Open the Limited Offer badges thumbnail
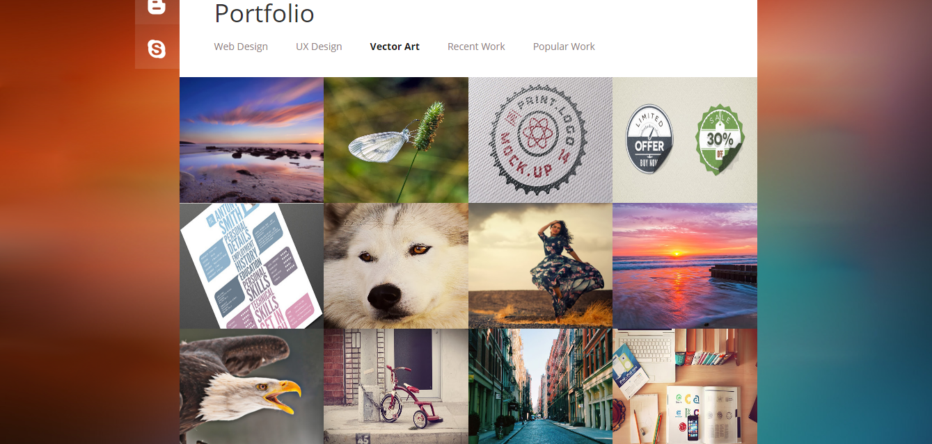 [x=685, y=140]
